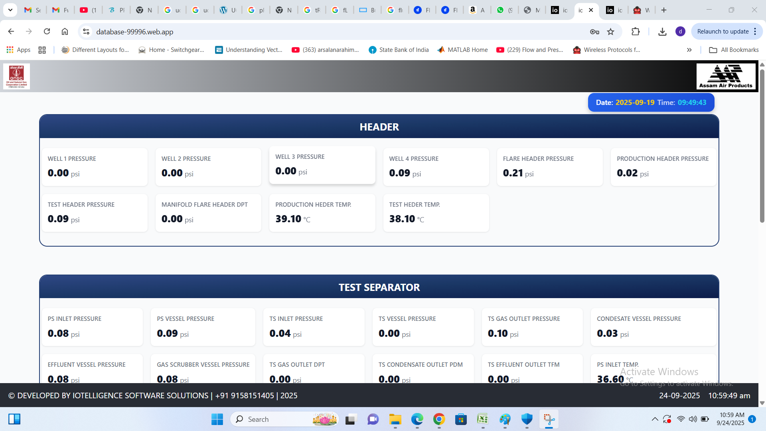Click the Assam Air Products logo
The width and height of the screenshot is (766, 431).
pos(726,76)
